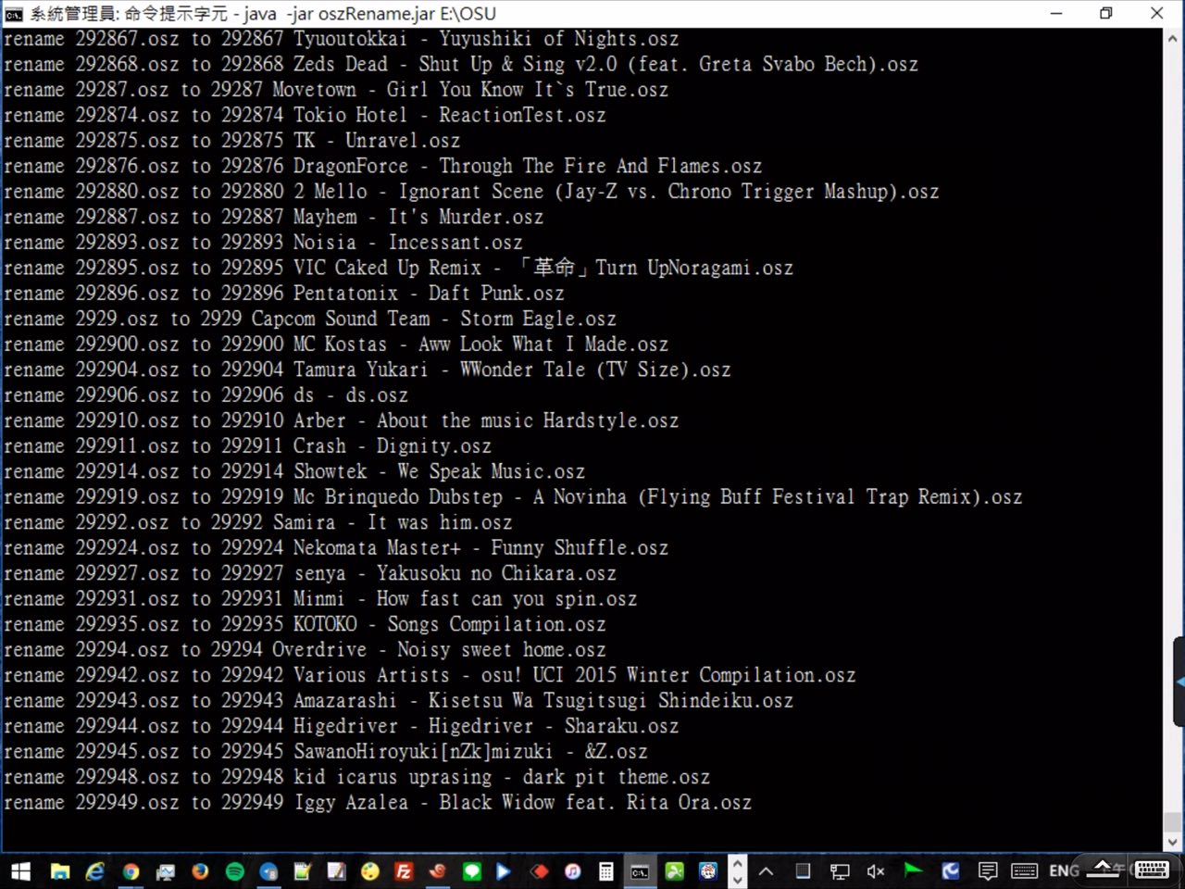Click the scrollbar down arrow in console
The height and width of the screenshot is (889, 1185).
pos(1173,842)
